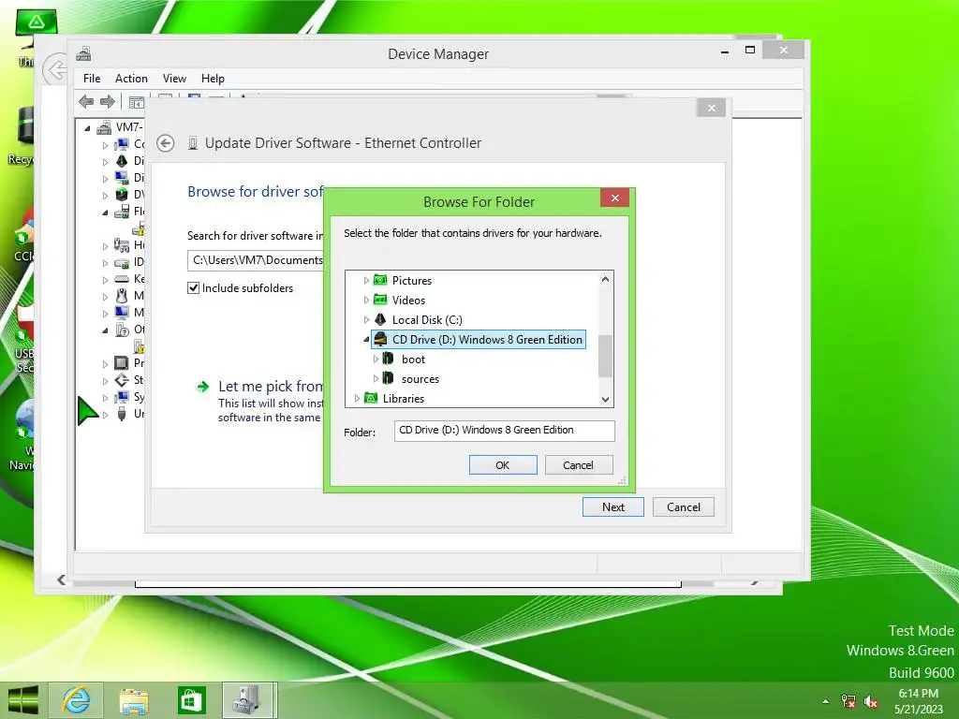Open the Store from taskbar

pos(191,700)
